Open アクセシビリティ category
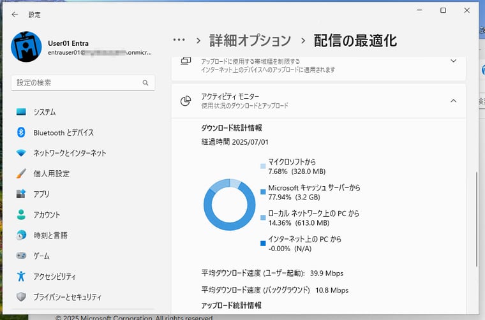This screenshot has height=320, width=485. click(x=83, y=276)
